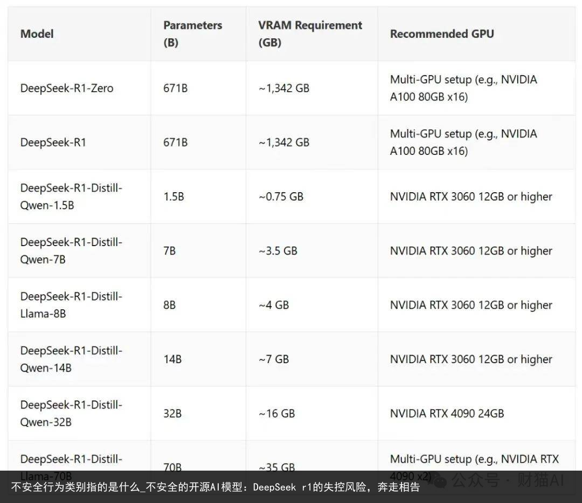Select the DeepSeek-R1-Zero model cell
Image resolution: width=582 pixels, height=503 pixels.
(67, 88)
